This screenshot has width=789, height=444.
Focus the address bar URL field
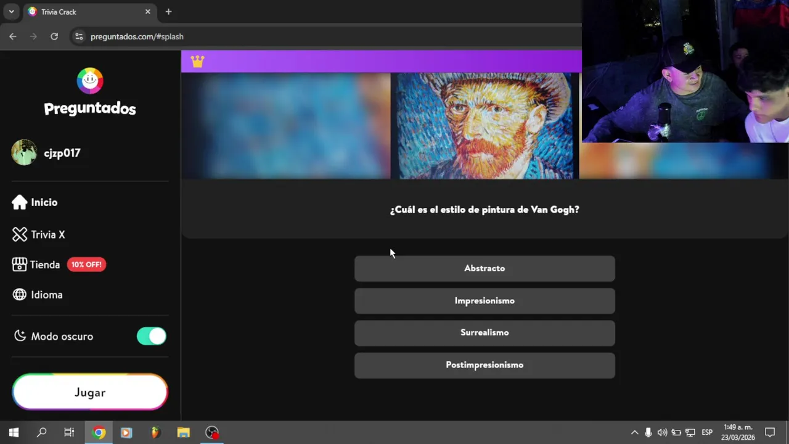tap(333, 36)
